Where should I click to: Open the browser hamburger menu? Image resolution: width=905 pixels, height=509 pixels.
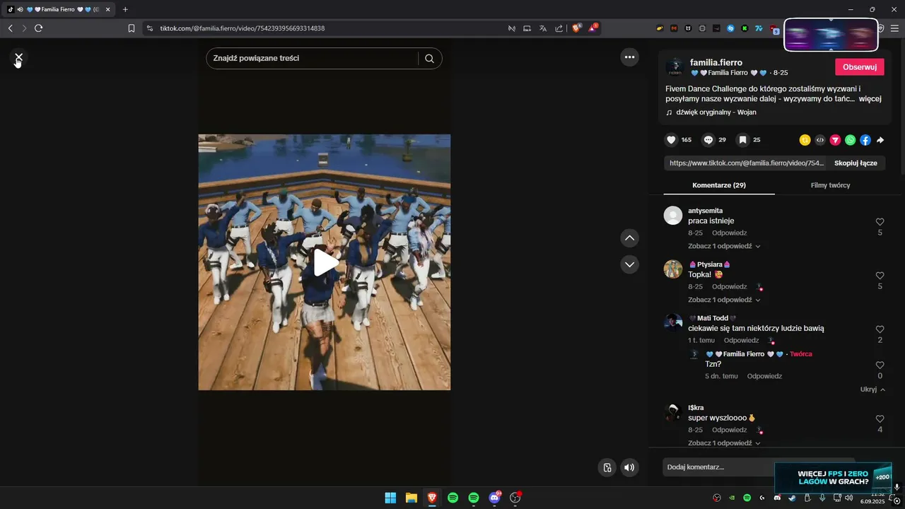(x=895, y=28)
